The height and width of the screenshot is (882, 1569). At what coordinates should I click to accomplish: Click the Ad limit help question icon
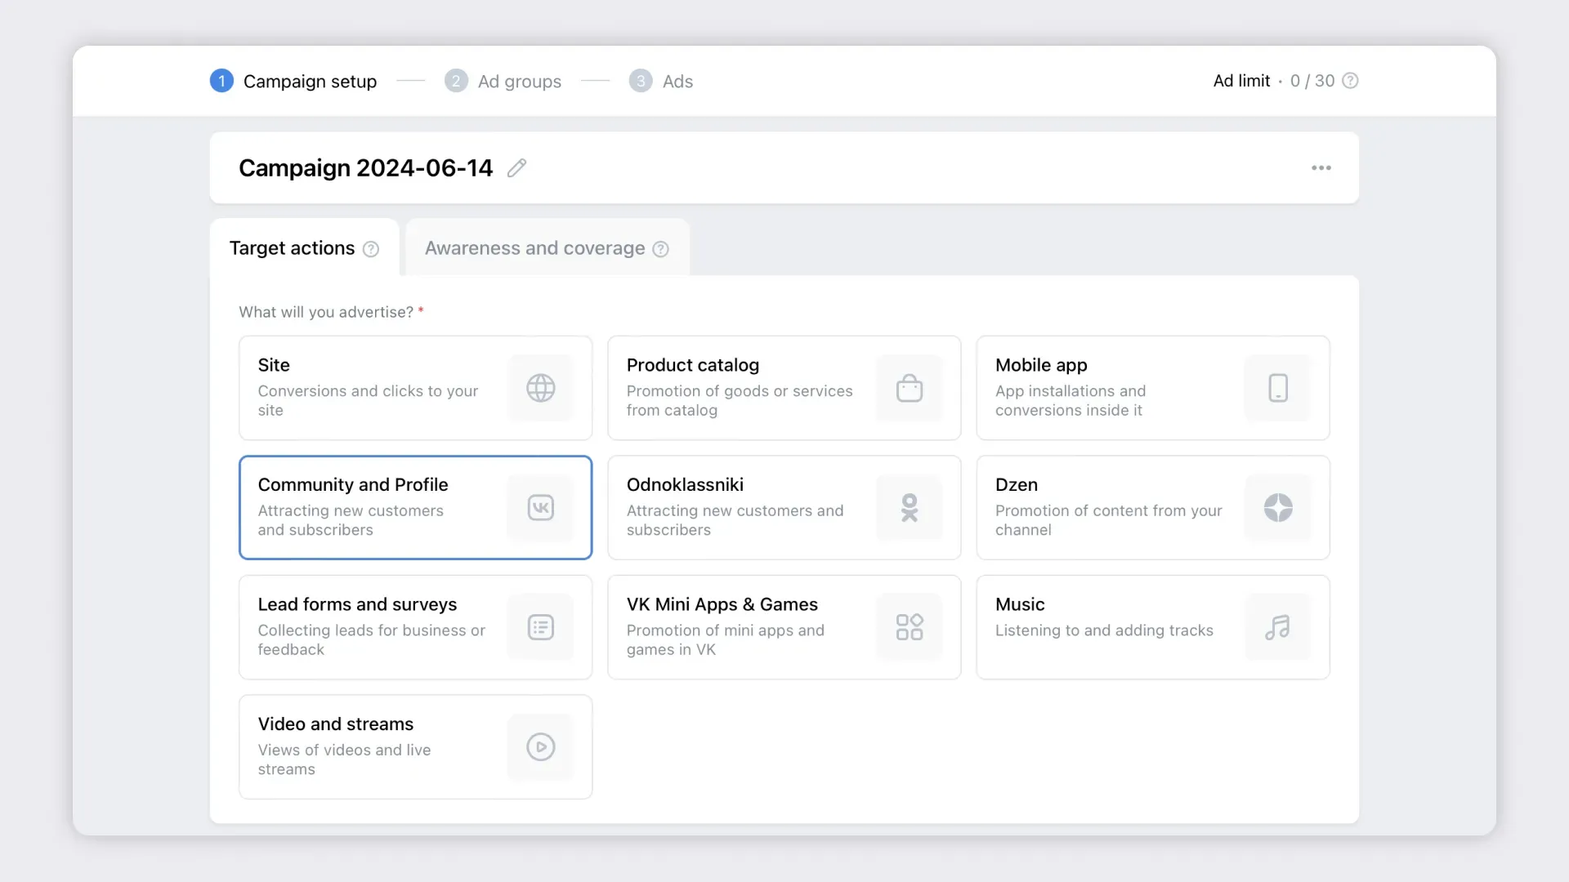pyautogui.click(x=1350, y=81)
